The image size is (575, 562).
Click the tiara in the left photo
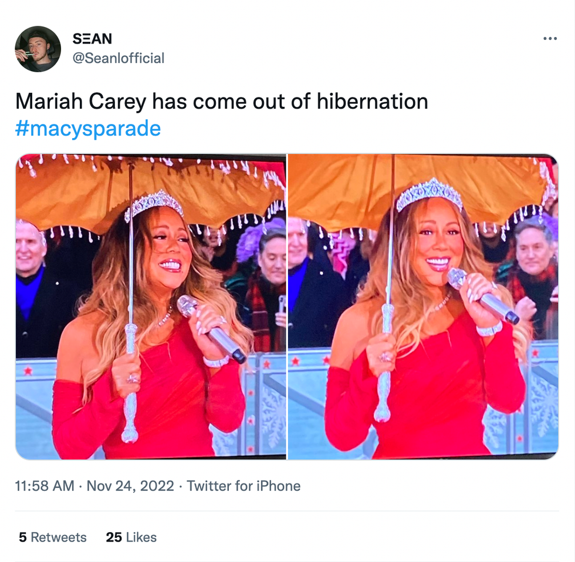(x=154, y=204)
